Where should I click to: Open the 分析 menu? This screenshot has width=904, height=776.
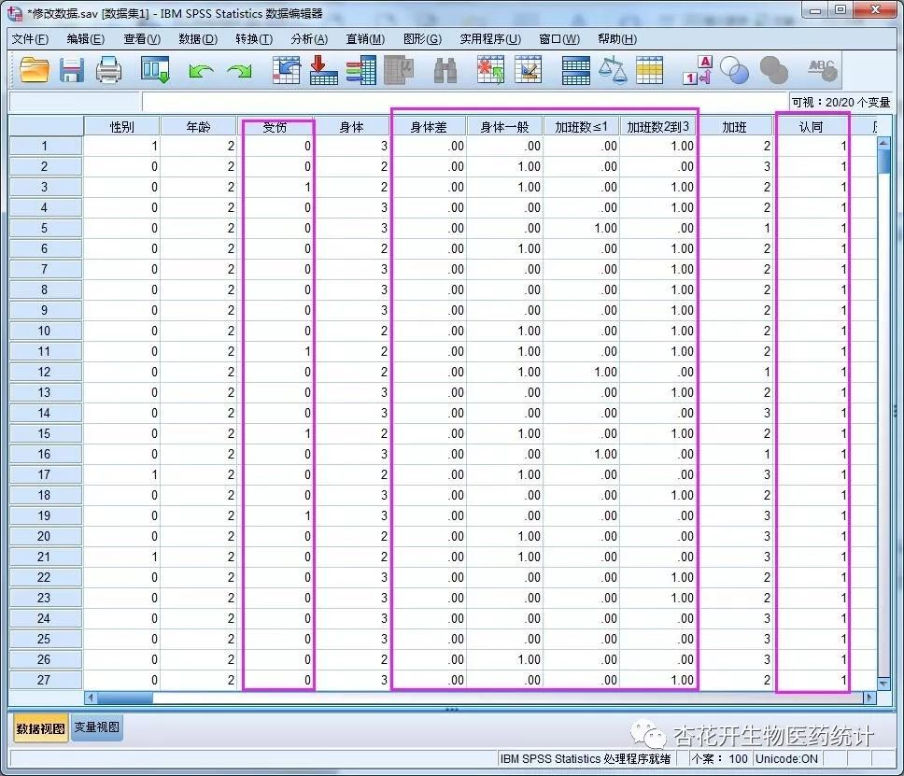click(x=308, y=39)
